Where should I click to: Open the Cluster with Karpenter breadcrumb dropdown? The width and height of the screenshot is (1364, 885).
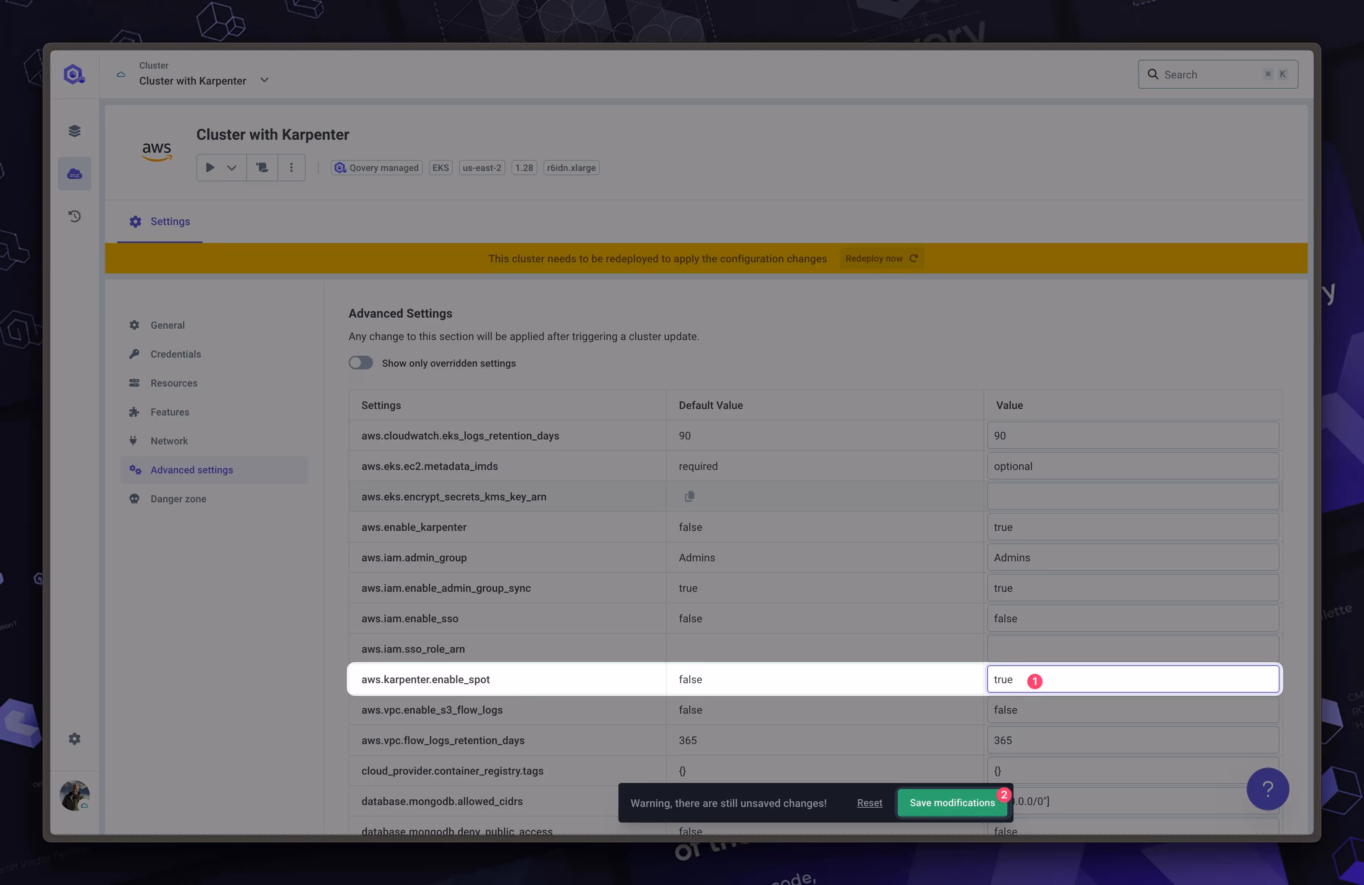264,80
